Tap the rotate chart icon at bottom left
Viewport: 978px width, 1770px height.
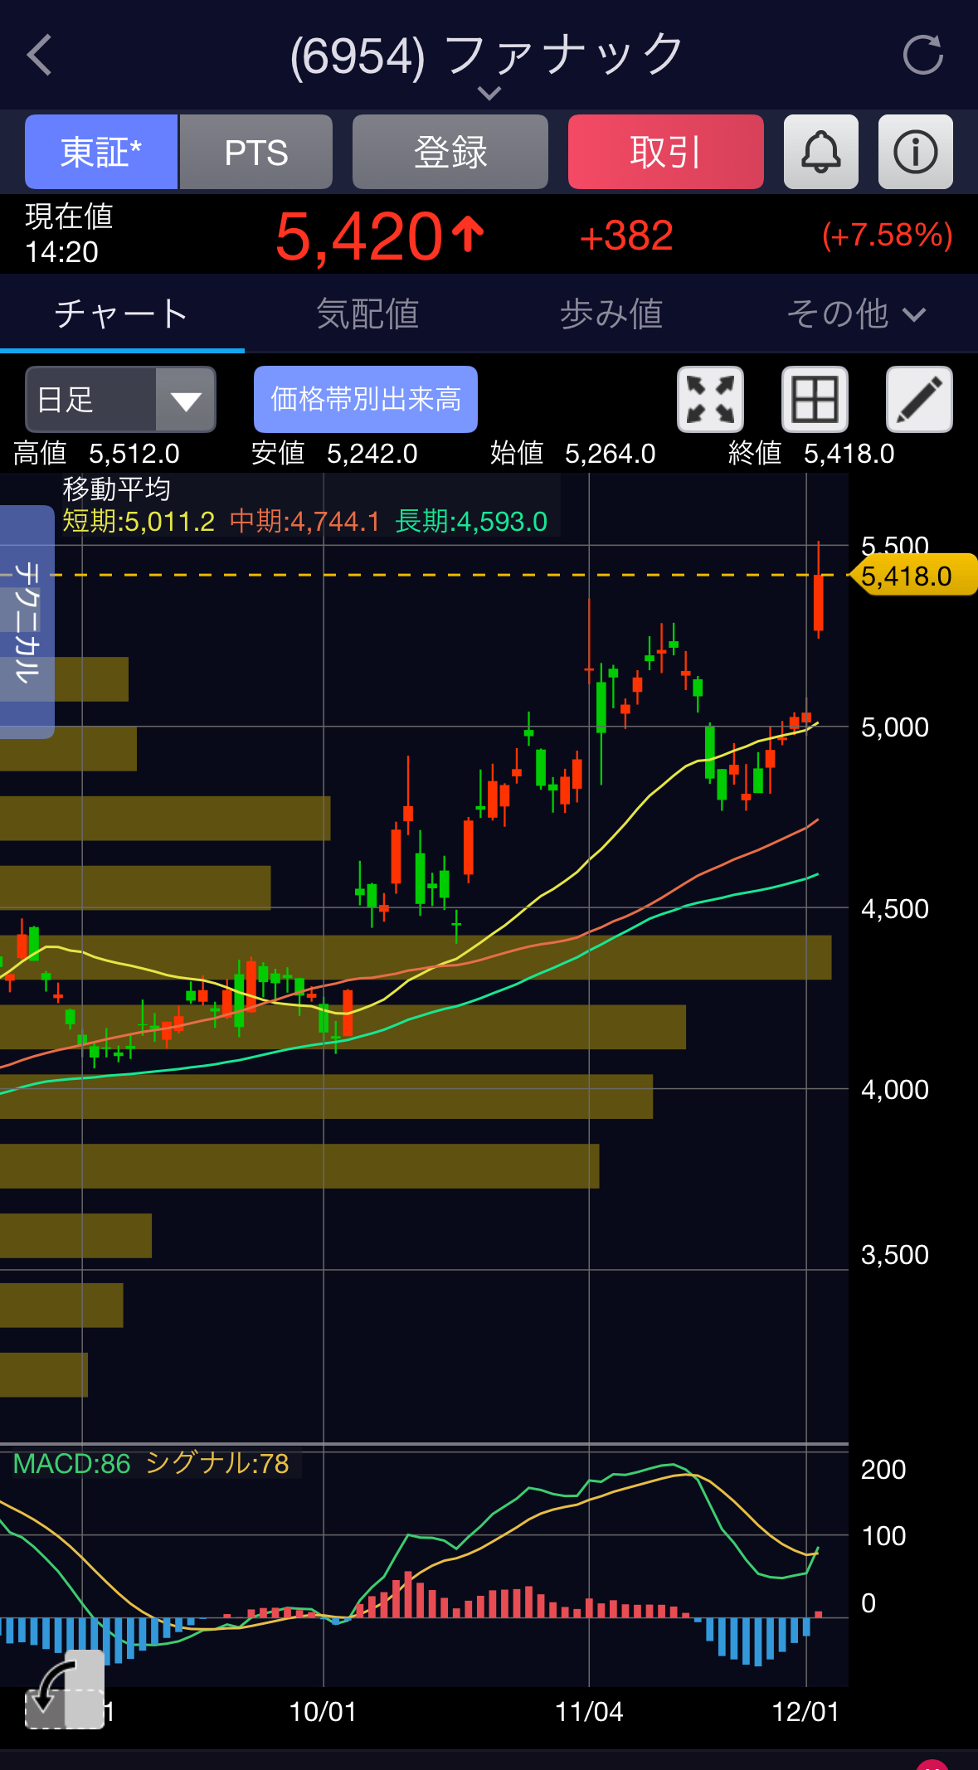coord(64,1690)
